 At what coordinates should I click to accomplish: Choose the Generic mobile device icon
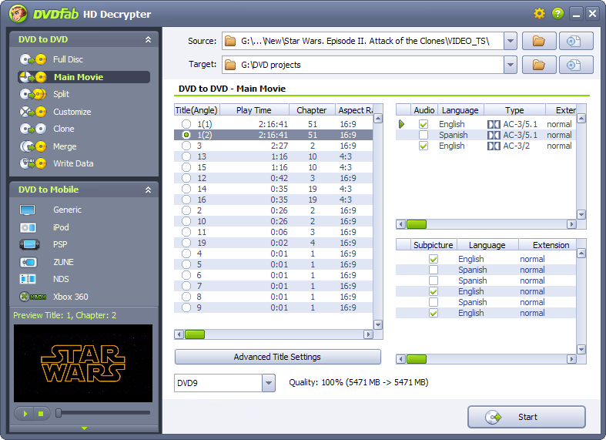point(28,210)
